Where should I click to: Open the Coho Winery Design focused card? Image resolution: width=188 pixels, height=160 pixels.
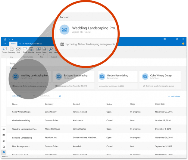[x=160, y=77]
